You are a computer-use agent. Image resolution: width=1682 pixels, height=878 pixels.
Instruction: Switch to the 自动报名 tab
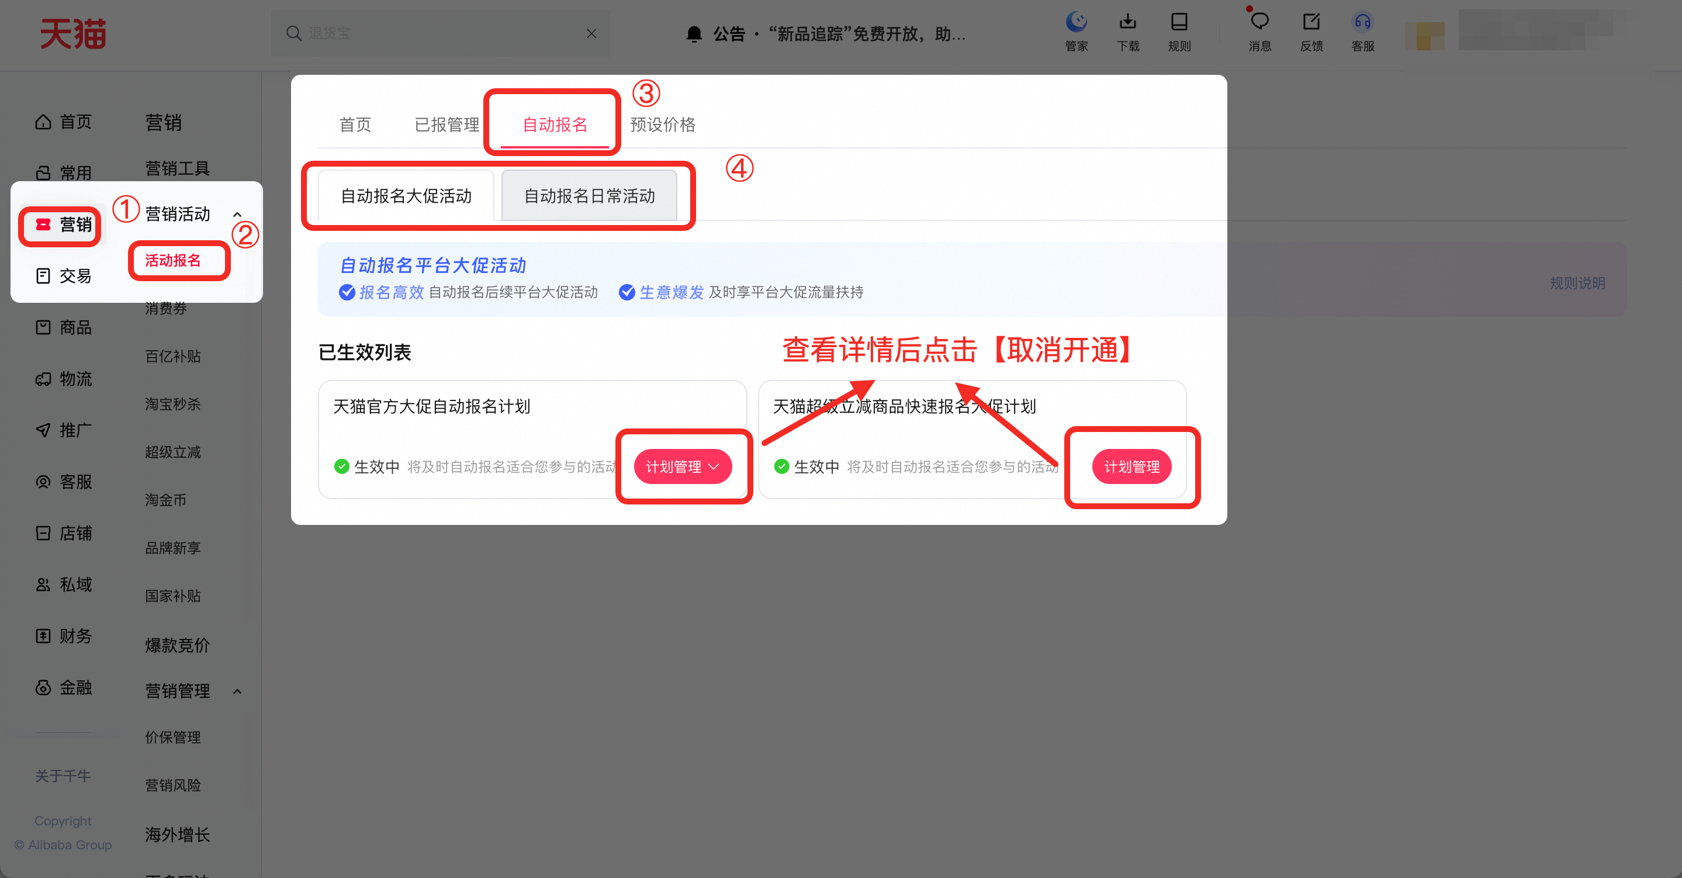tap(555, 124)
